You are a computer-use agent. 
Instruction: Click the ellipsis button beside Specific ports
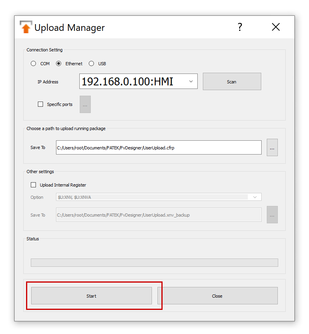(85, 104)
